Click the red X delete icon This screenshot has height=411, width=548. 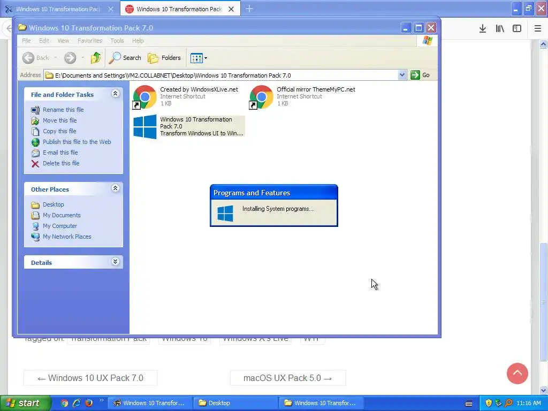point(35,164)
